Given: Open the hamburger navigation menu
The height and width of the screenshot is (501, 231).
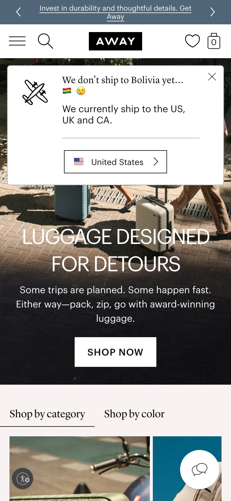Looking at the screenshot, I should click(x=17, y=41).
